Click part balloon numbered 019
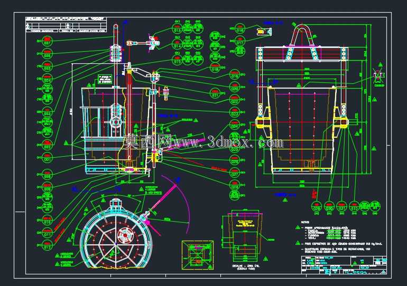This screenshot has width=407, height=286. coord(235,74)
